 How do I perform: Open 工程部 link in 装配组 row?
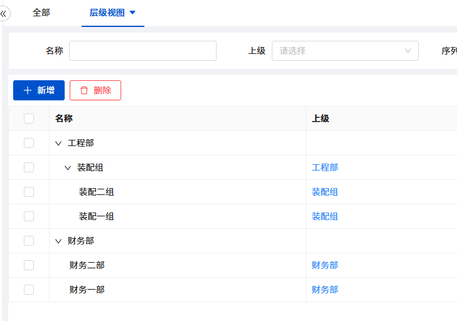(325, 167)
